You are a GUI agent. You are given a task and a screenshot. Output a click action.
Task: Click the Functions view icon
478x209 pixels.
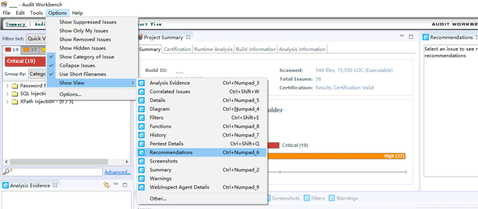[x=141, y=127]
